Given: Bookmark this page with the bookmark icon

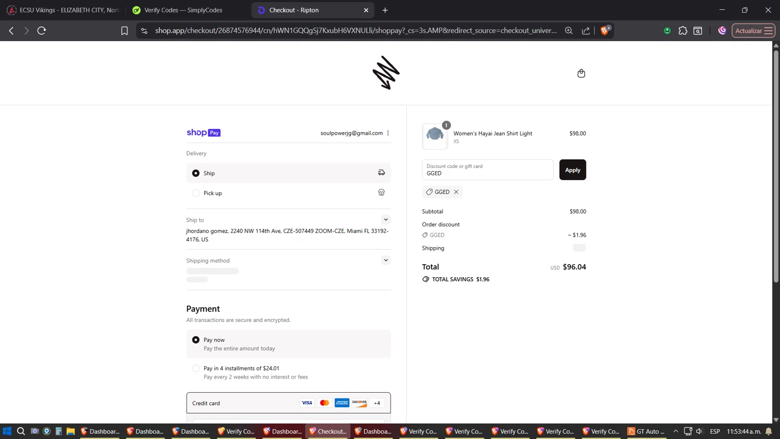Looking at the screenshot, I should tap(124, 31).
